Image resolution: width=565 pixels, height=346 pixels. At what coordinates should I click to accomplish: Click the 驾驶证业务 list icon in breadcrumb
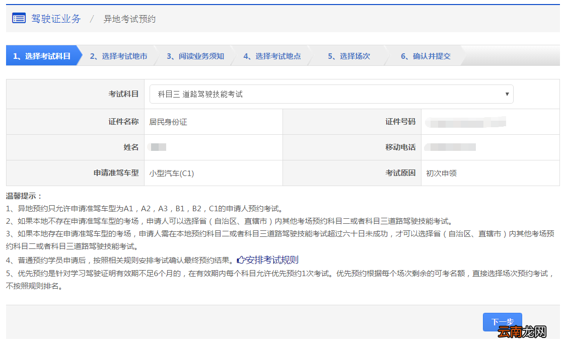tap(18, 18)
